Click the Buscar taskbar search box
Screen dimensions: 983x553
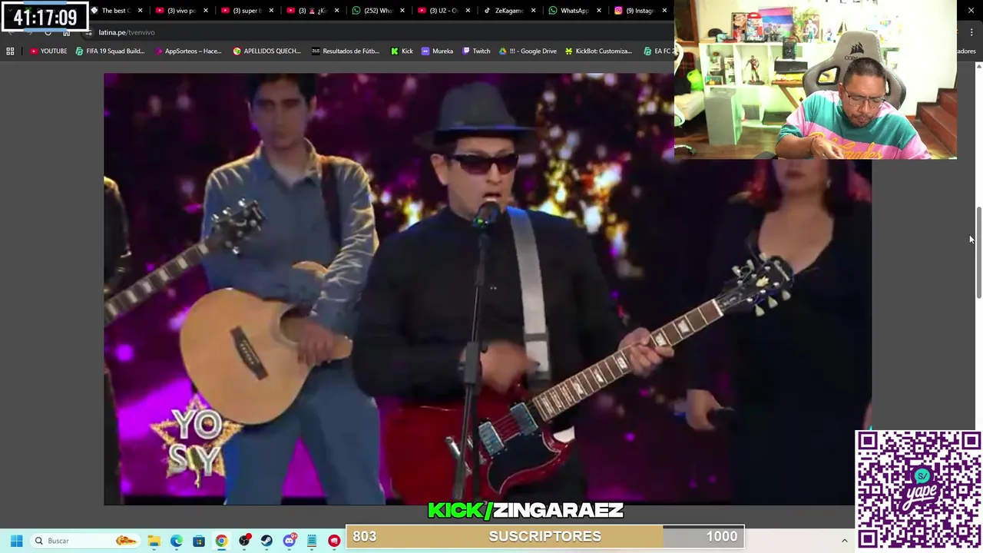point(84,541)
